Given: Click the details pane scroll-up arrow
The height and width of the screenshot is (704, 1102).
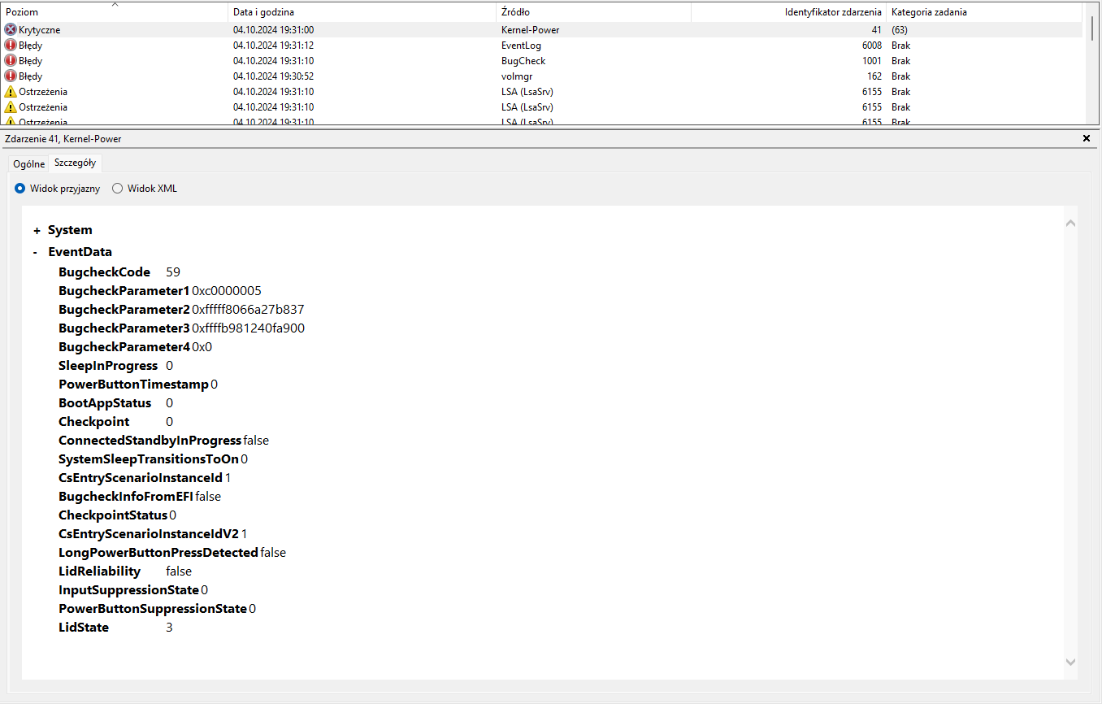Looking at the screenshot, I should click(1070, 223).
